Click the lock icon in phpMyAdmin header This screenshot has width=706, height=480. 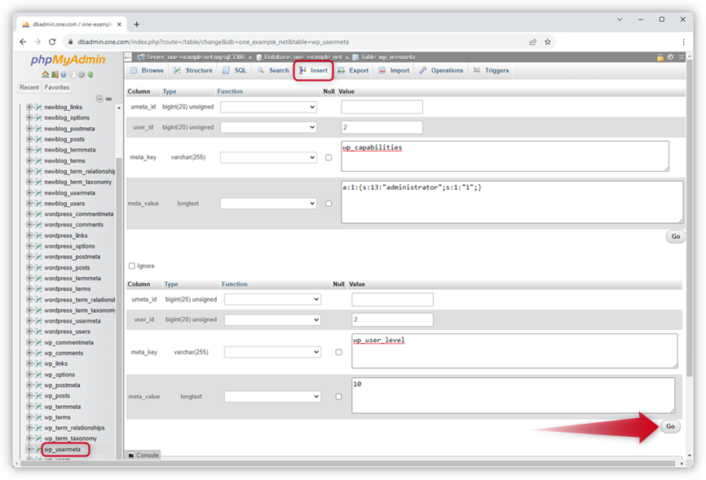(660, 57)
